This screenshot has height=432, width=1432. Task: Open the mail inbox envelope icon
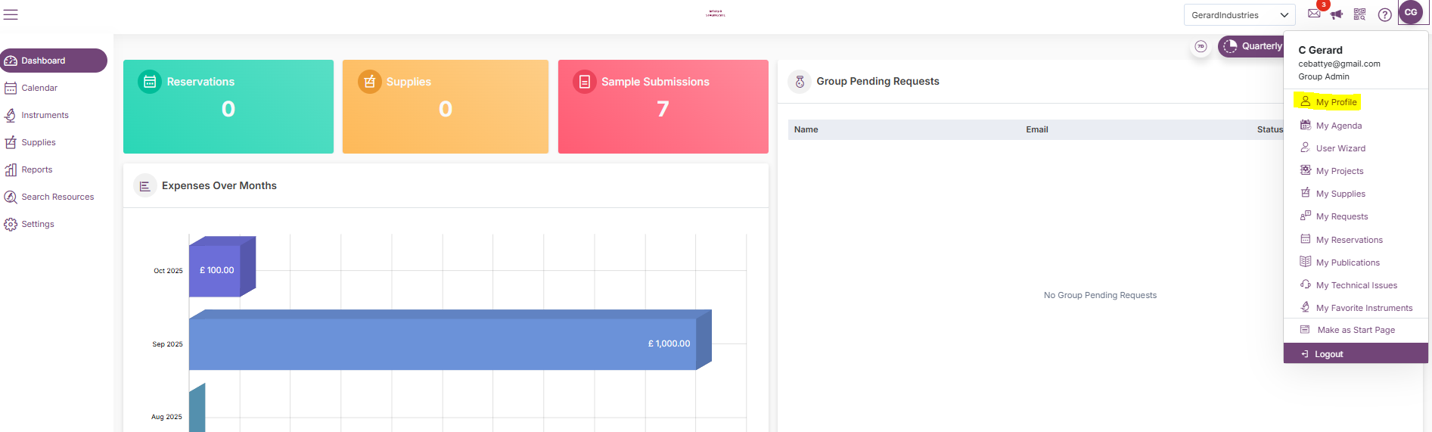1314,14
